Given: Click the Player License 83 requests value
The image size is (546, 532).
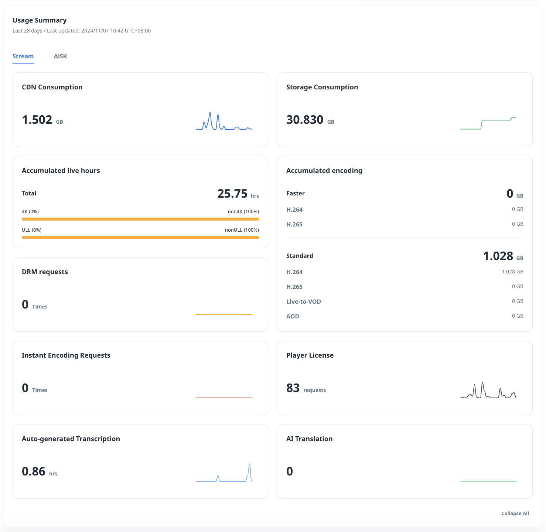Looking at the screenshot, I should pos(293,388).
